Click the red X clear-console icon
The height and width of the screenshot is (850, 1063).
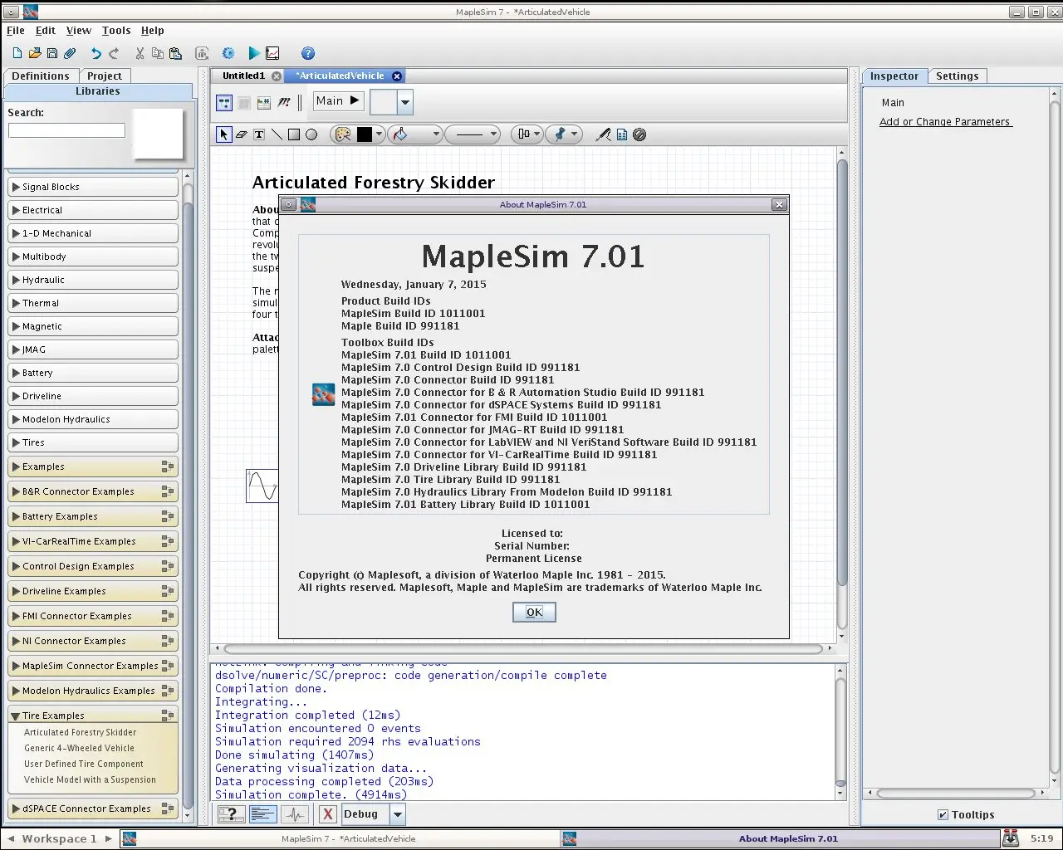click(x=327, y=814)
